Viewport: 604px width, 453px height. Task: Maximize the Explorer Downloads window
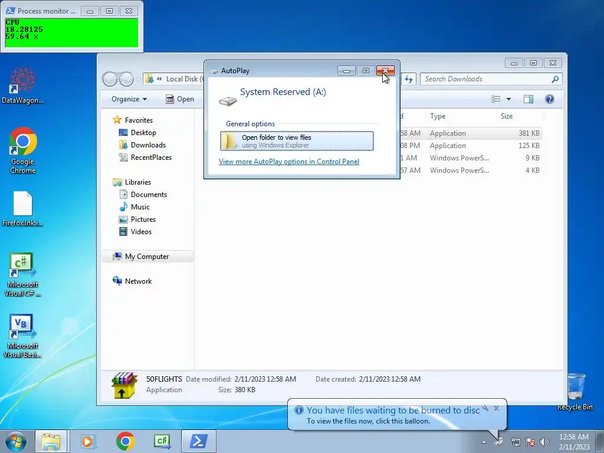tap(533, 63)
